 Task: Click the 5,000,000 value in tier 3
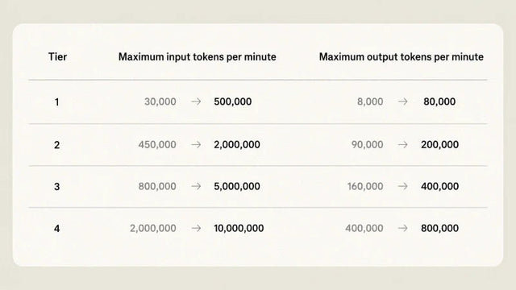[237, 186]
